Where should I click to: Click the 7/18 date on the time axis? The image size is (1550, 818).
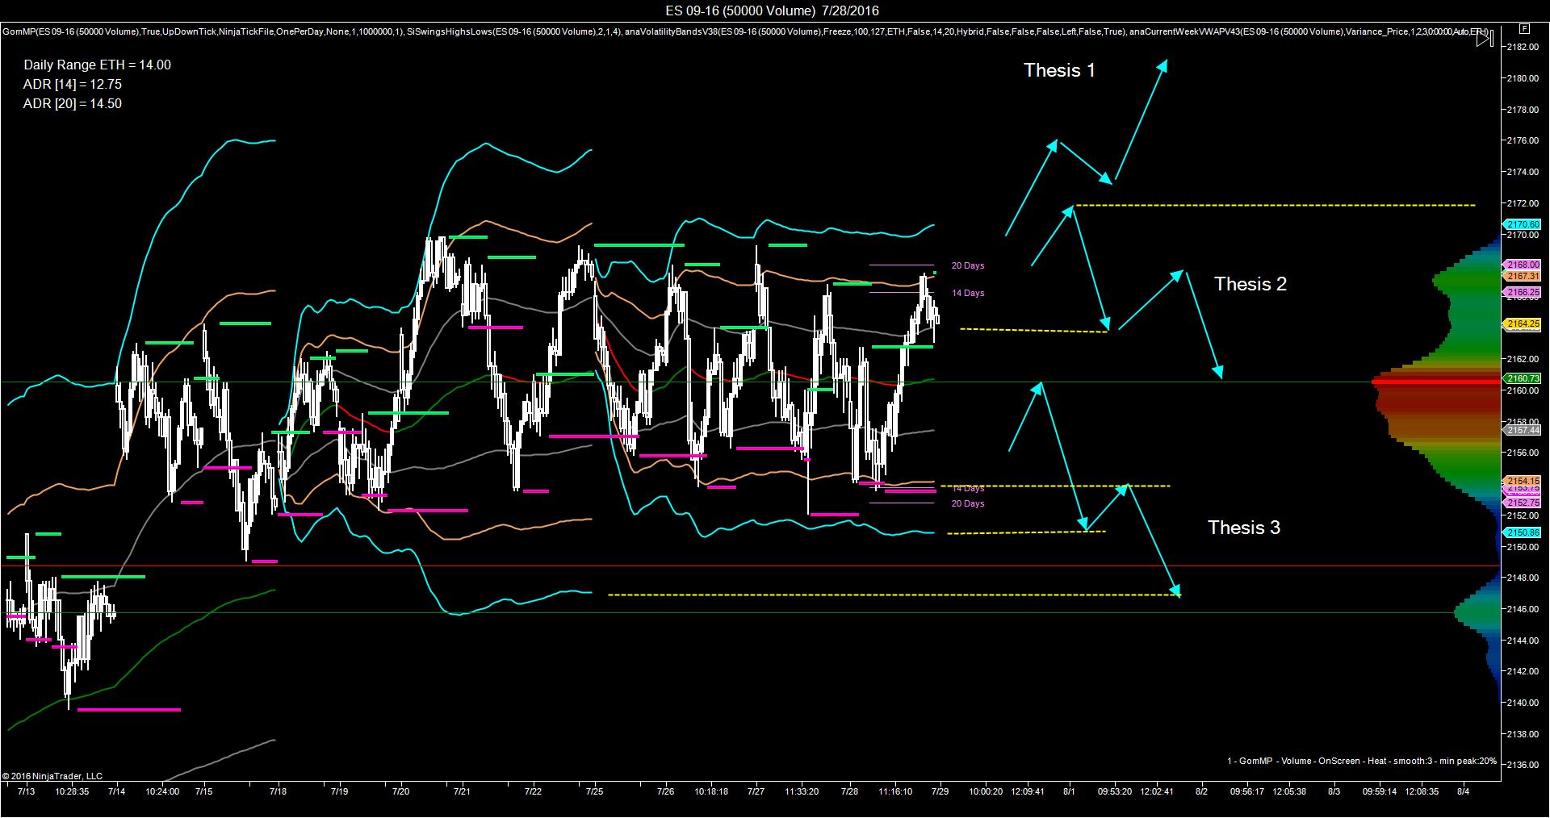[279, 791]
